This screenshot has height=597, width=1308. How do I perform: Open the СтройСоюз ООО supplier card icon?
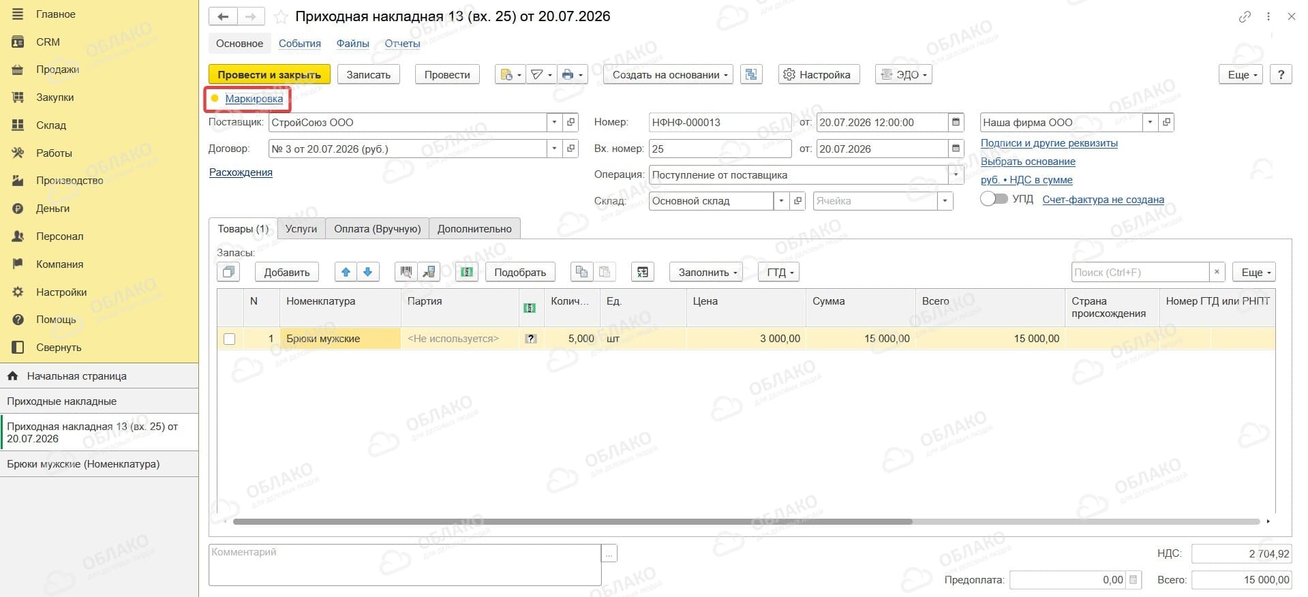(x=571, y=123)
